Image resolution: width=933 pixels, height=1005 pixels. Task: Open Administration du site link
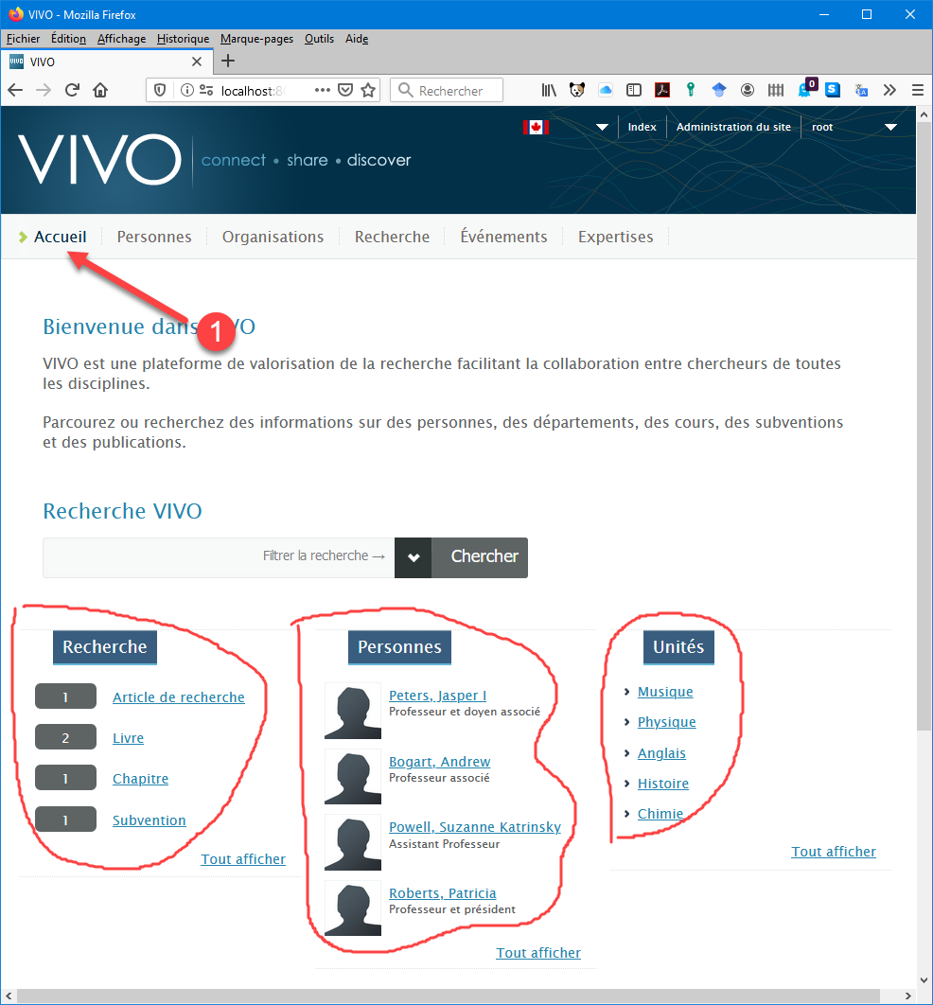click(x=733, y=127)
